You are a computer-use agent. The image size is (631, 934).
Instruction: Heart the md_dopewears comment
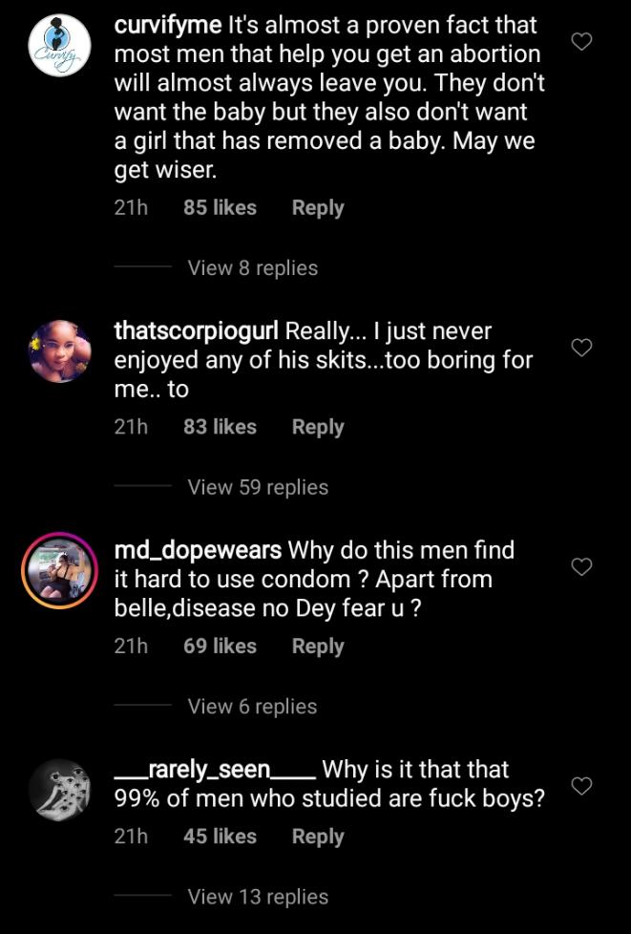[x=581, y=567]
